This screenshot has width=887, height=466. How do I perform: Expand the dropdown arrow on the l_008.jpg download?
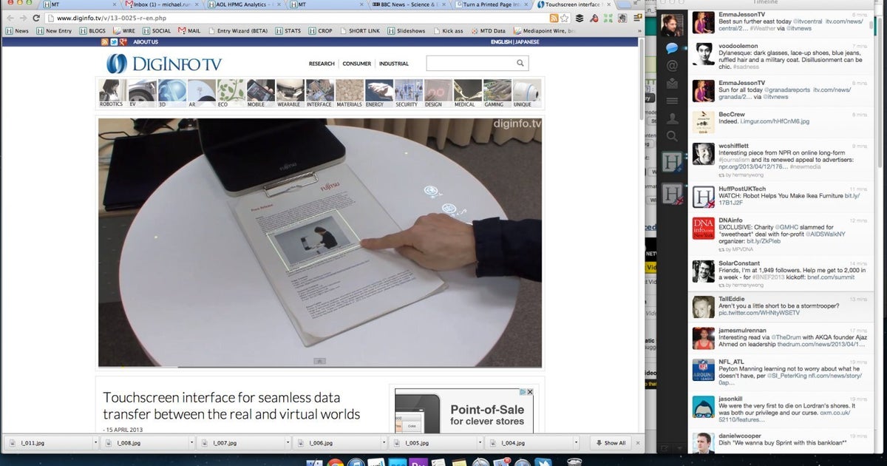pyautogui.click(x=191, y=443)
